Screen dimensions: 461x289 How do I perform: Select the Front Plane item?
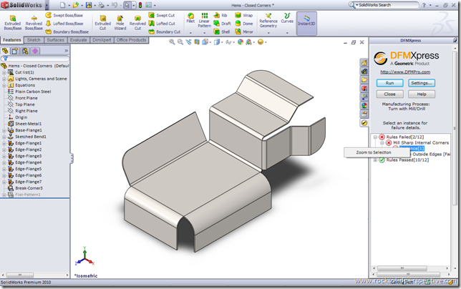[x=23, y=98]
